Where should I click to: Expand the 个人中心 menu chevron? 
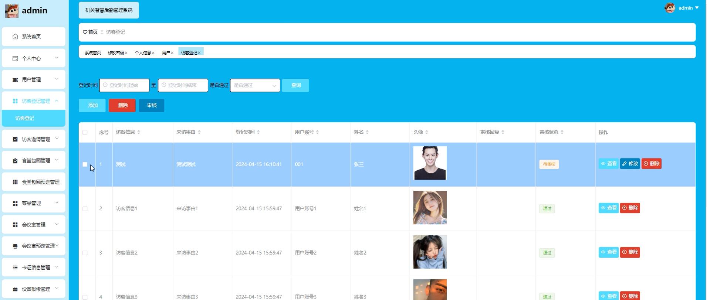tap(57, 58)
